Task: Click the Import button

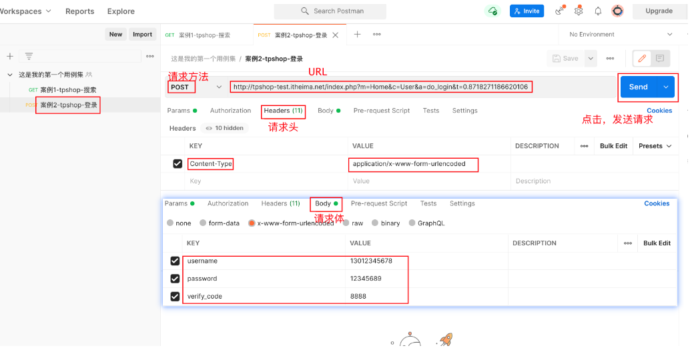Action: tap(143, 35)
